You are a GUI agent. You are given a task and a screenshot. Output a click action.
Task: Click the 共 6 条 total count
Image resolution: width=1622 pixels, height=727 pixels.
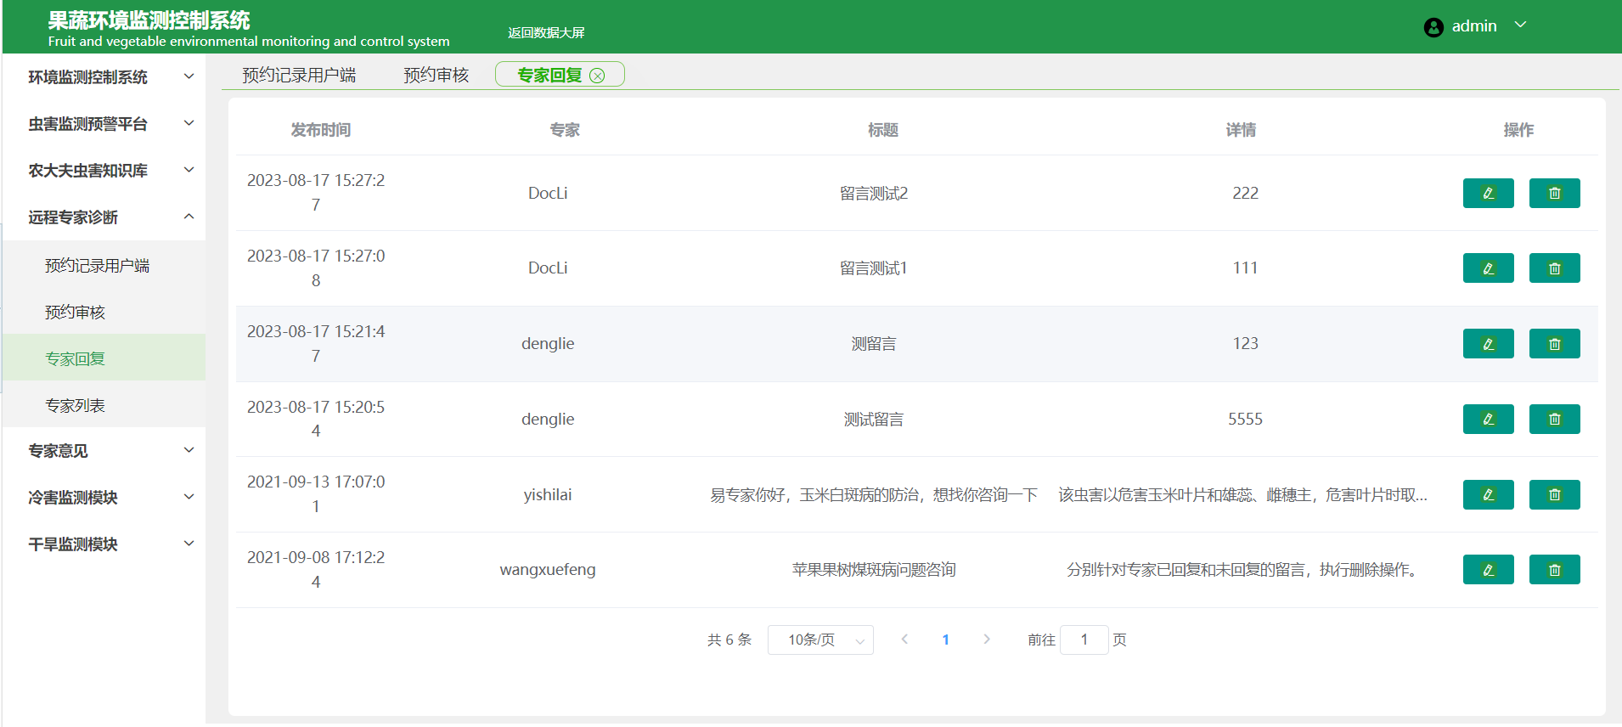729,640
